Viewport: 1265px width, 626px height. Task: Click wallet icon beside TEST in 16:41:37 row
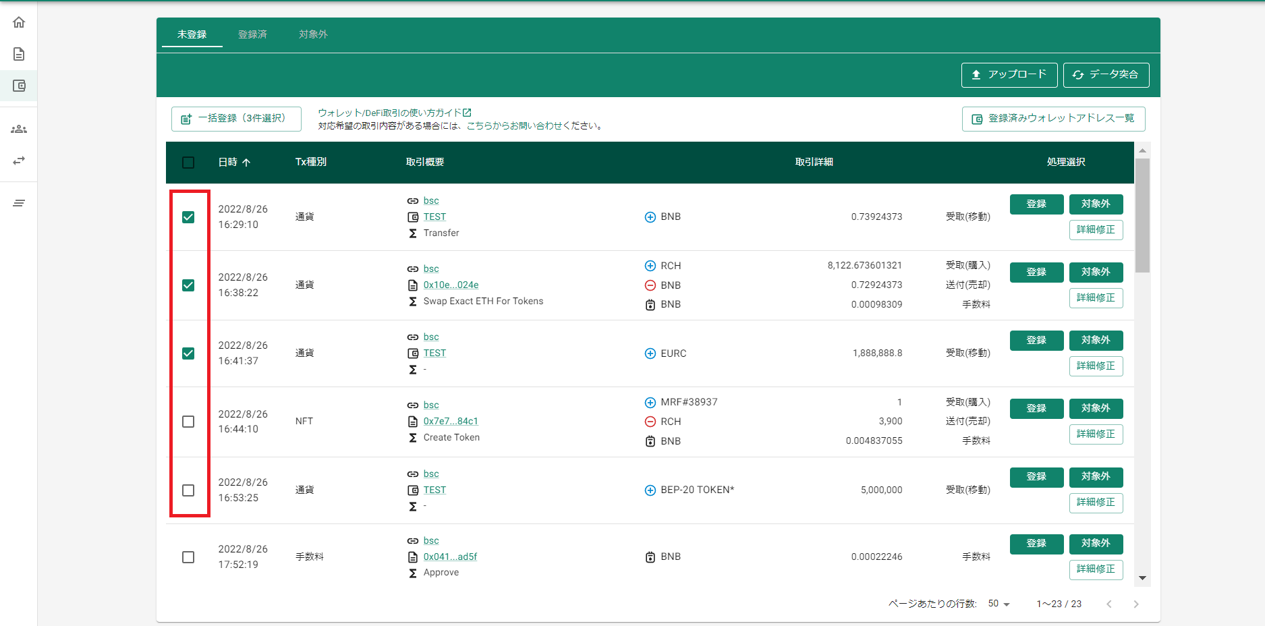413,353
